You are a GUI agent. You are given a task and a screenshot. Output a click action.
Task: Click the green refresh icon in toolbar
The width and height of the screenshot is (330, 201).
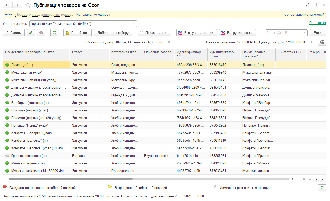(54, 33)
